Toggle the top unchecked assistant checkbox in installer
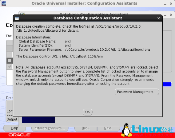Screen dimensions: 175x138 (10, 54)
